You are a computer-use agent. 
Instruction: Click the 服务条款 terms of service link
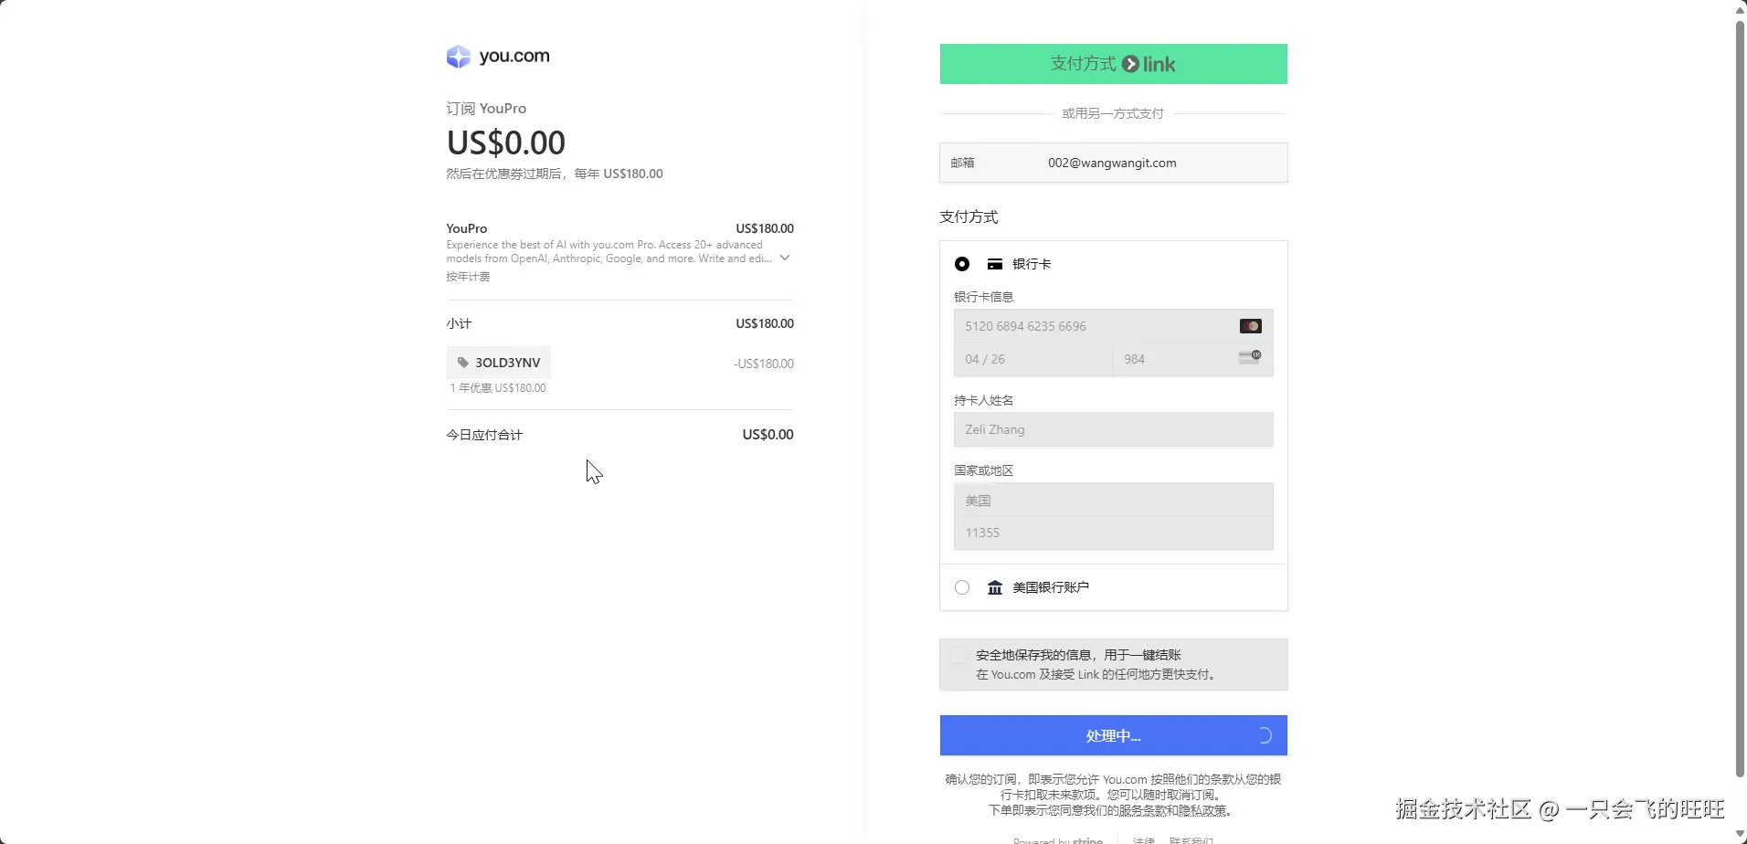pyautogui.click(x=1142, y=810)
